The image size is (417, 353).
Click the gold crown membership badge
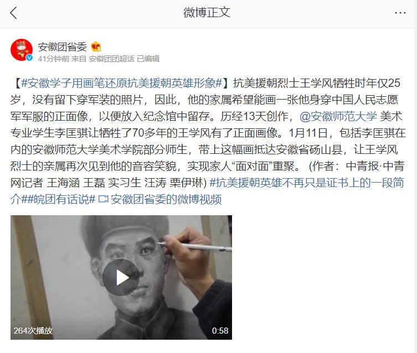click(96, 46)
